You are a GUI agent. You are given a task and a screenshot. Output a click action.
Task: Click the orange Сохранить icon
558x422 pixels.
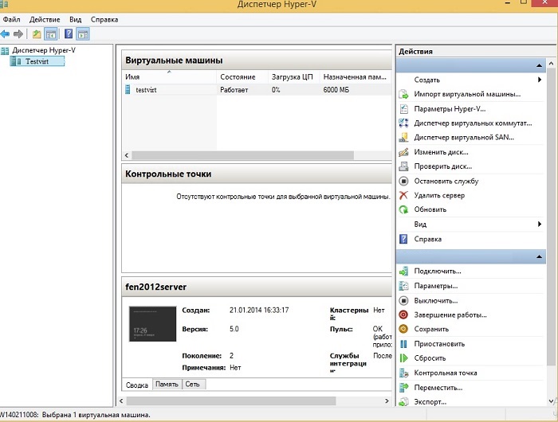403,329
